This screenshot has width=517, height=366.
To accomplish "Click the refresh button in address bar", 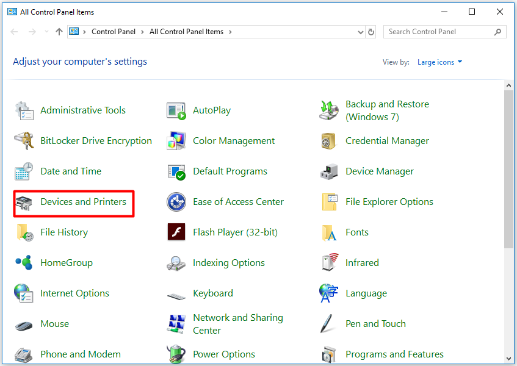I will pyautogui.click(x=371, y=31).
